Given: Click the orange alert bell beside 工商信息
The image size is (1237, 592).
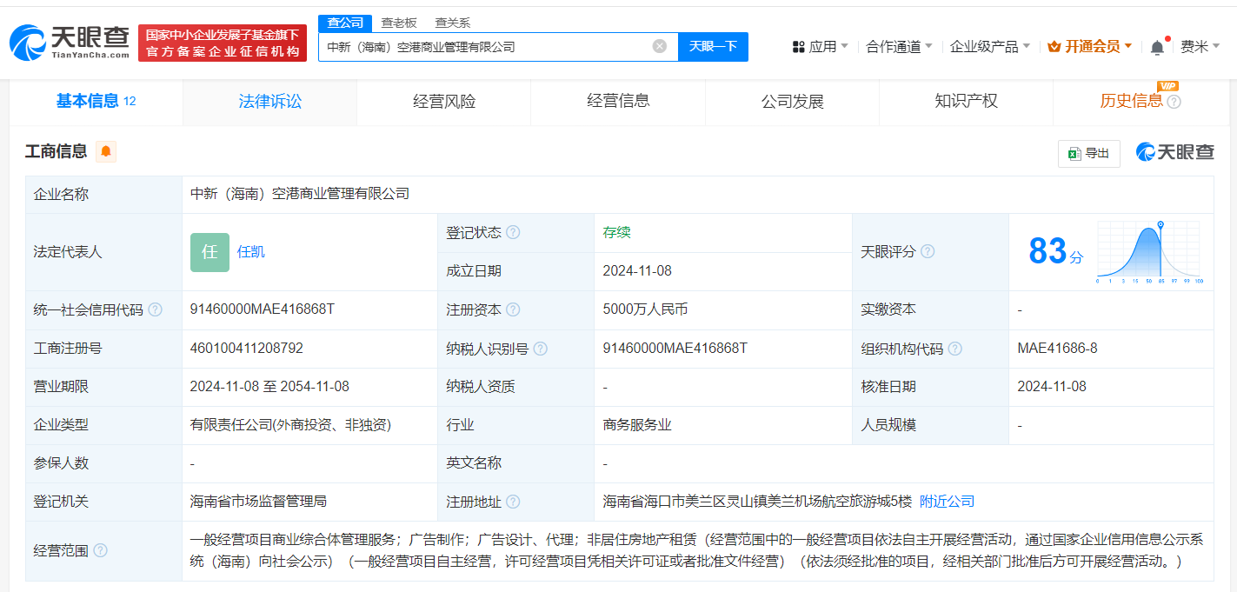Looking at the screenshot, I should [x=106, y=152].
